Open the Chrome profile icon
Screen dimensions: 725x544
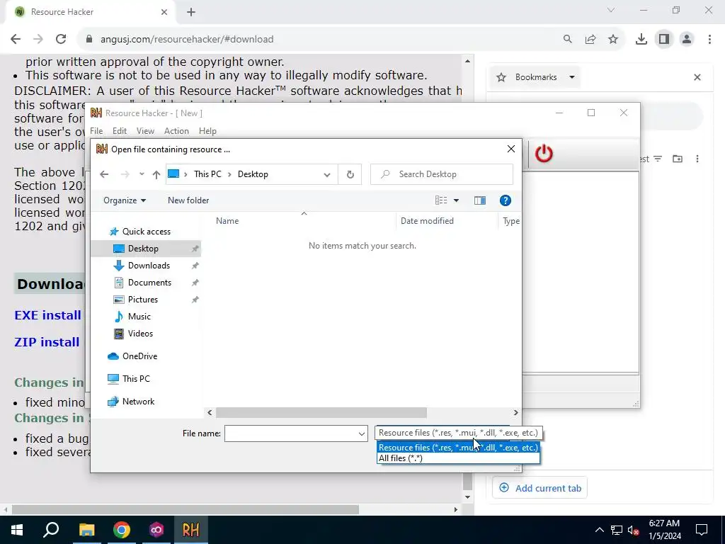(687, 40)
